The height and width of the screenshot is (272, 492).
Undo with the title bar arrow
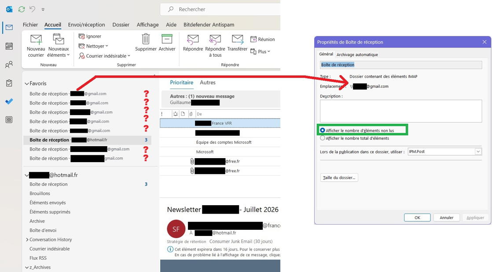32,9
